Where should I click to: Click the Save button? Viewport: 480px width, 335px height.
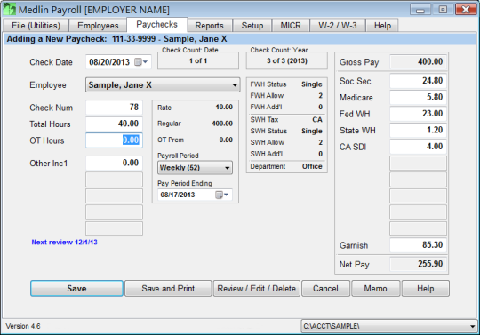pyautogui.click(x=76, y=288)
